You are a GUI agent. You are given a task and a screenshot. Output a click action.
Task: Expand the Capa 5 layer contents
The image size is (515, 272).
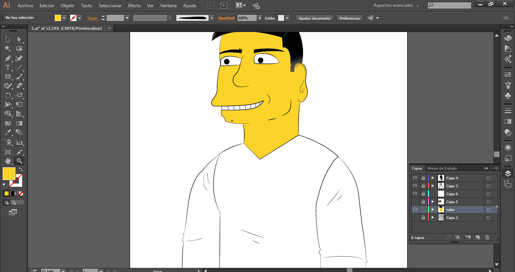coord(433,202)
